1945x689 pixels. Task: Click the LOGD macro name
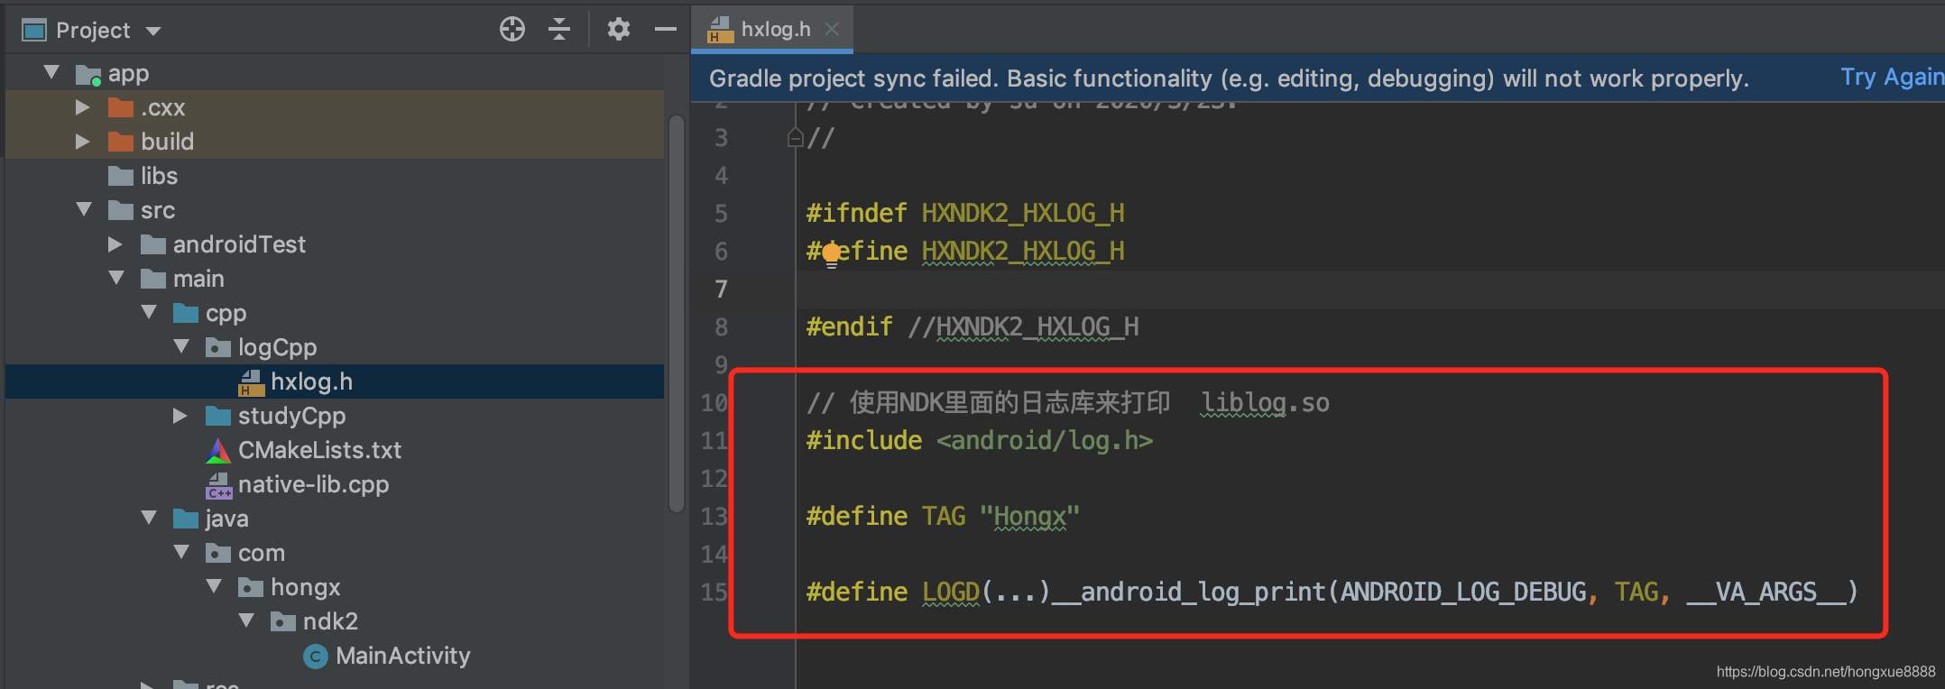click(951, 593)
